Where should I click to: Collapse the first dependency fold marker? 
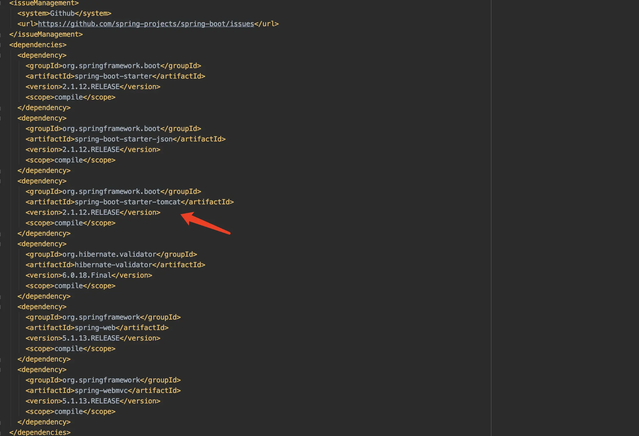tap(1, 56)
